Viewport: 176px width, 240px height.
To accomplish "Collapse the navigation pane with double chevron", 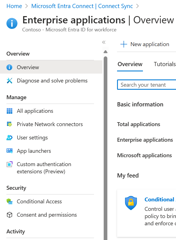I will 104,42.
